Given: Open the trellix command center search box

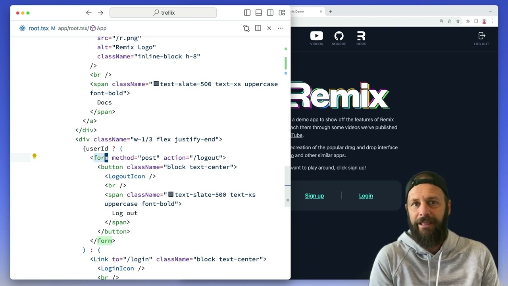Looking at the screenshot, I should [163, 13].
